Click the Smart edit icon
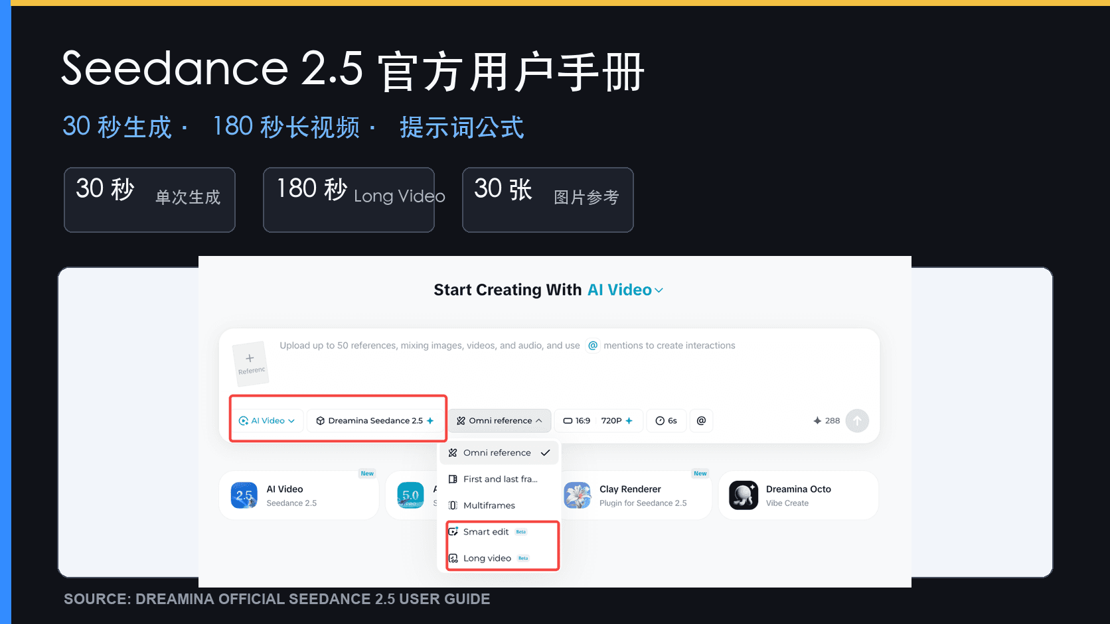Image resolution: width=1110 pixels, height=624 pixels. [453, 532]
